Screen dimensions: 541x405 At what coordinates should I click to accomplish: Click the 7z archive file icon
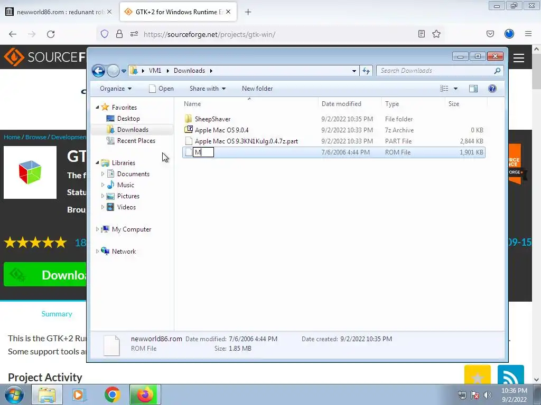[189, 130]
